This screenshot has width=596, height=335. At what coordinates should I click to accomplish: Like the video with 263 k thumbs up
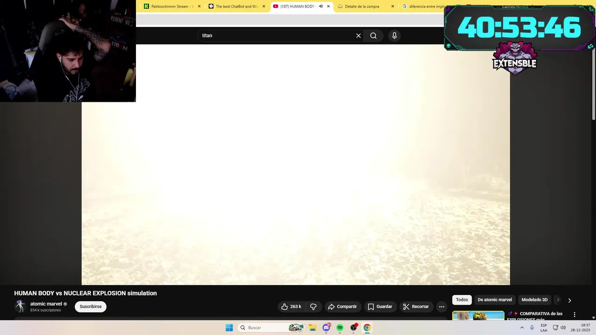(x=291, y=307)
